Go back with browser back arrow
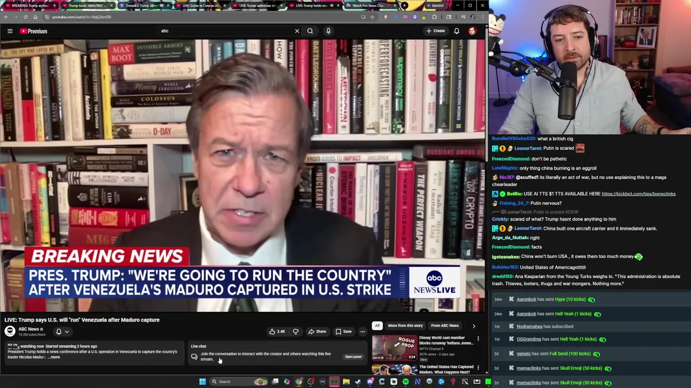 click(x=6, y=17)
